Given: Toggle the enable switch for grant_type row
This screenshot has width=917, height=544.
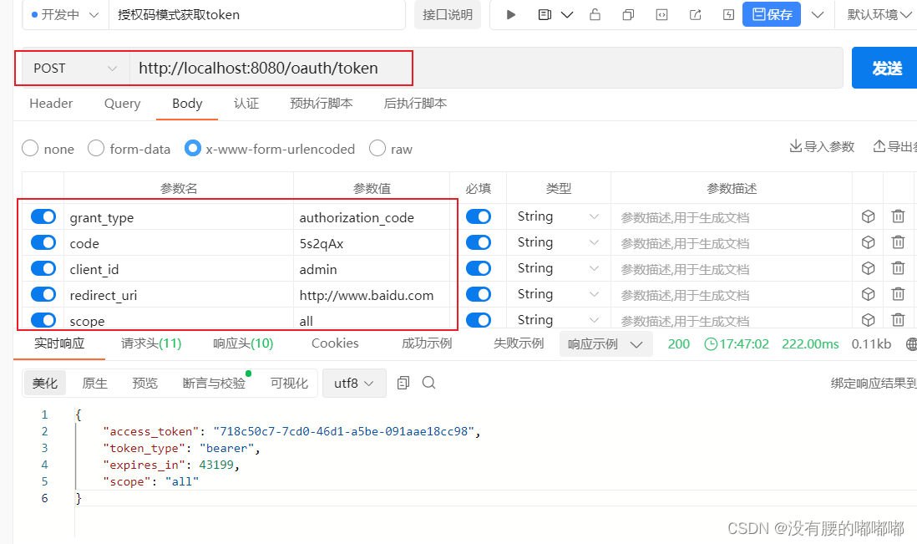Looking at the screenshot, I should coord(43,216).
